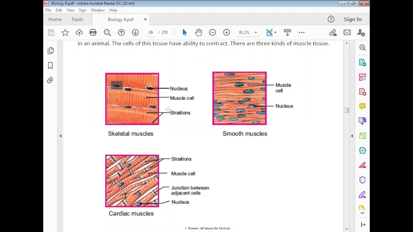Add a person to share with
Viewport: 413px width, 232px height.
(x=361, y=33)
